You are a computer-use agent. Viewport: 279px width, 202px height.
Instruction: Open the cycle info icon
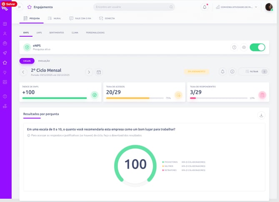232,72
